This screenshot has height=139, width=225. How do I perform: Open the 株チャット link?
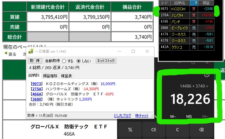[141, 115]
